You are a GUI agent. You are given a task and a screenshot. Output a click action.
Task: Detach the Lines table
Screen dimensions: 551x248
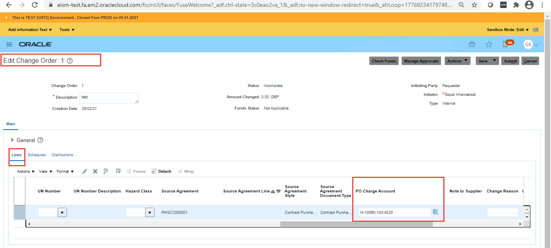[x=161, y=171]
